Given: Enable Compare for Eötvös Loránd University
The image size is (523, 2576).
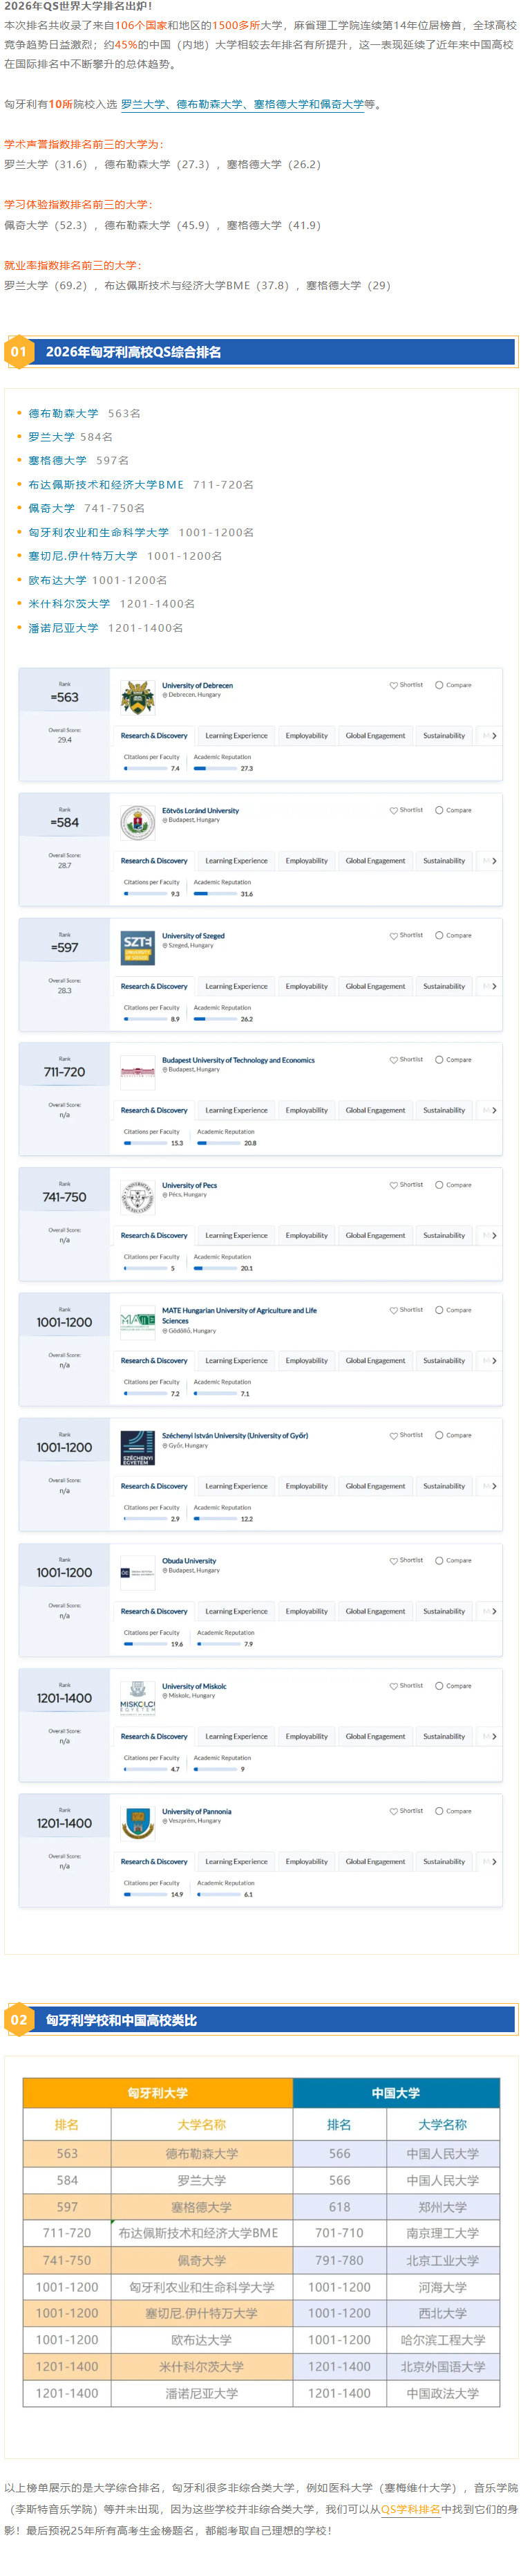Looking at the screenshot, I should pos(439,810).
